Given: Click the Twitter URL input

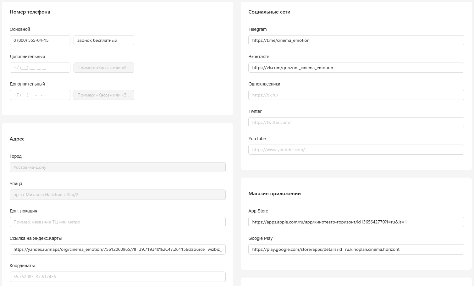Looking at the screenshot, I should click(x=356, y=122).
